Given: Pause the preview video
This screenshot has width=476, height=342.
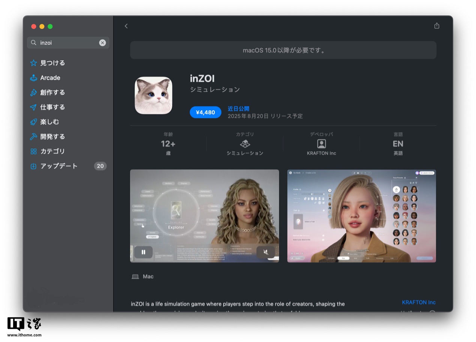Looking at the screenshot, I should [143, 252].
